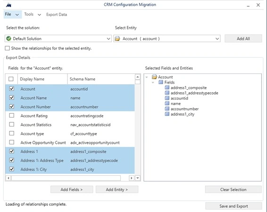This screenshot has width=267, height=212.
Task: Select the Account entity folder icon in tree
Action: click(x=154, y=77)
